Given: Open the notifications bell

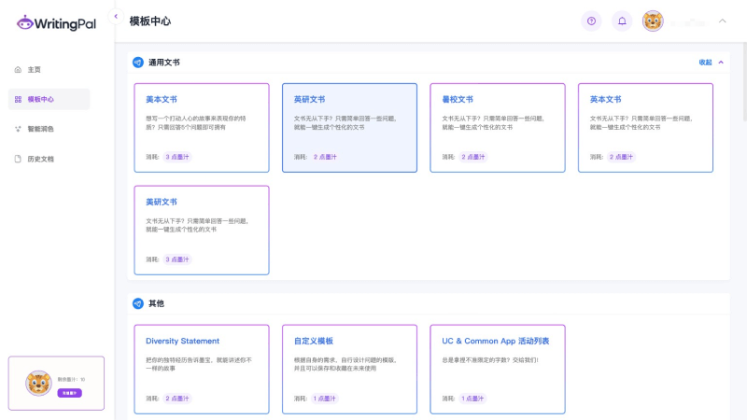Looking at the screenshot, I should tap(621, 21).
